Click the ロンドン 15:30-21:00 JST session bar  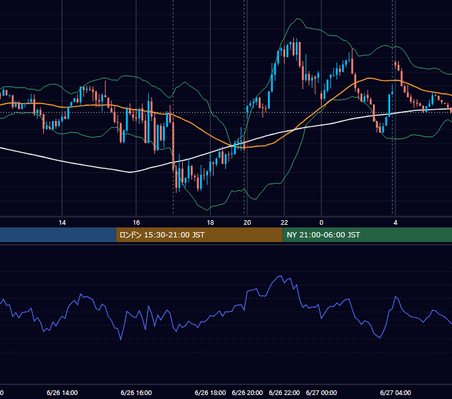click(199, 235)
